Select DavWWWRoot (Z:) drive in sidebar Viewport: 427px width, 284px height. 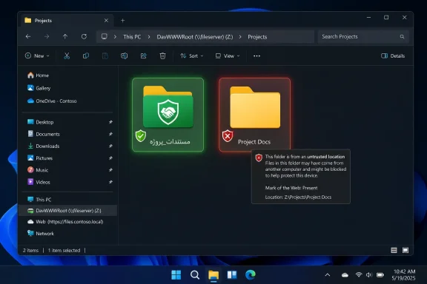[67, 210]
